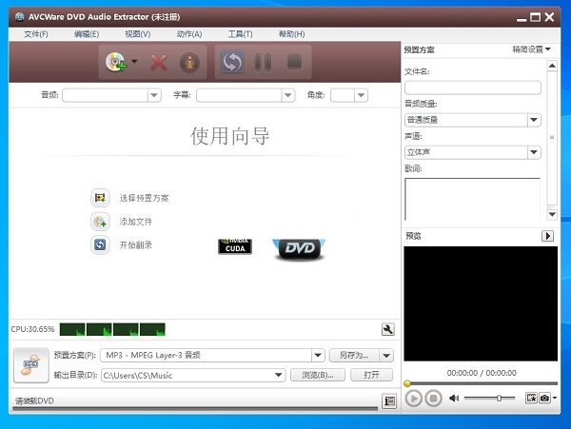Expand the preview panel arrow toggle
571x429 pixels.
pyautogui.click(x=548, y=236)
